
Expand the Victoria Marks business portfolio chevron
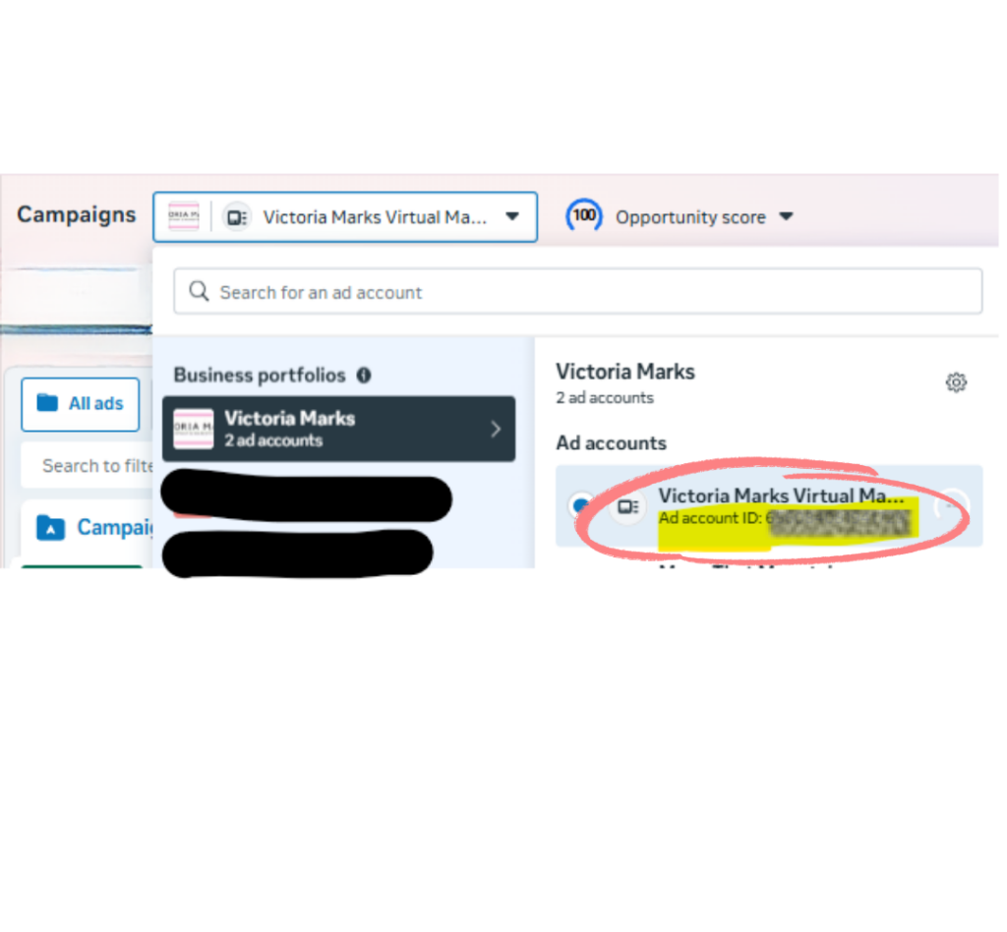coord(498,429)
